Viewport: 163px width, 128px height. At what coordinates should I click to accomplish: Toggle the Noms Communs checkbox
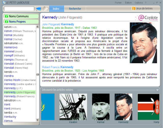6,16
